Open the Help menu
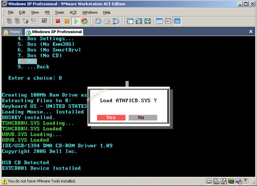The width and height of the screenshot is (257, 186). coord(107,12)
